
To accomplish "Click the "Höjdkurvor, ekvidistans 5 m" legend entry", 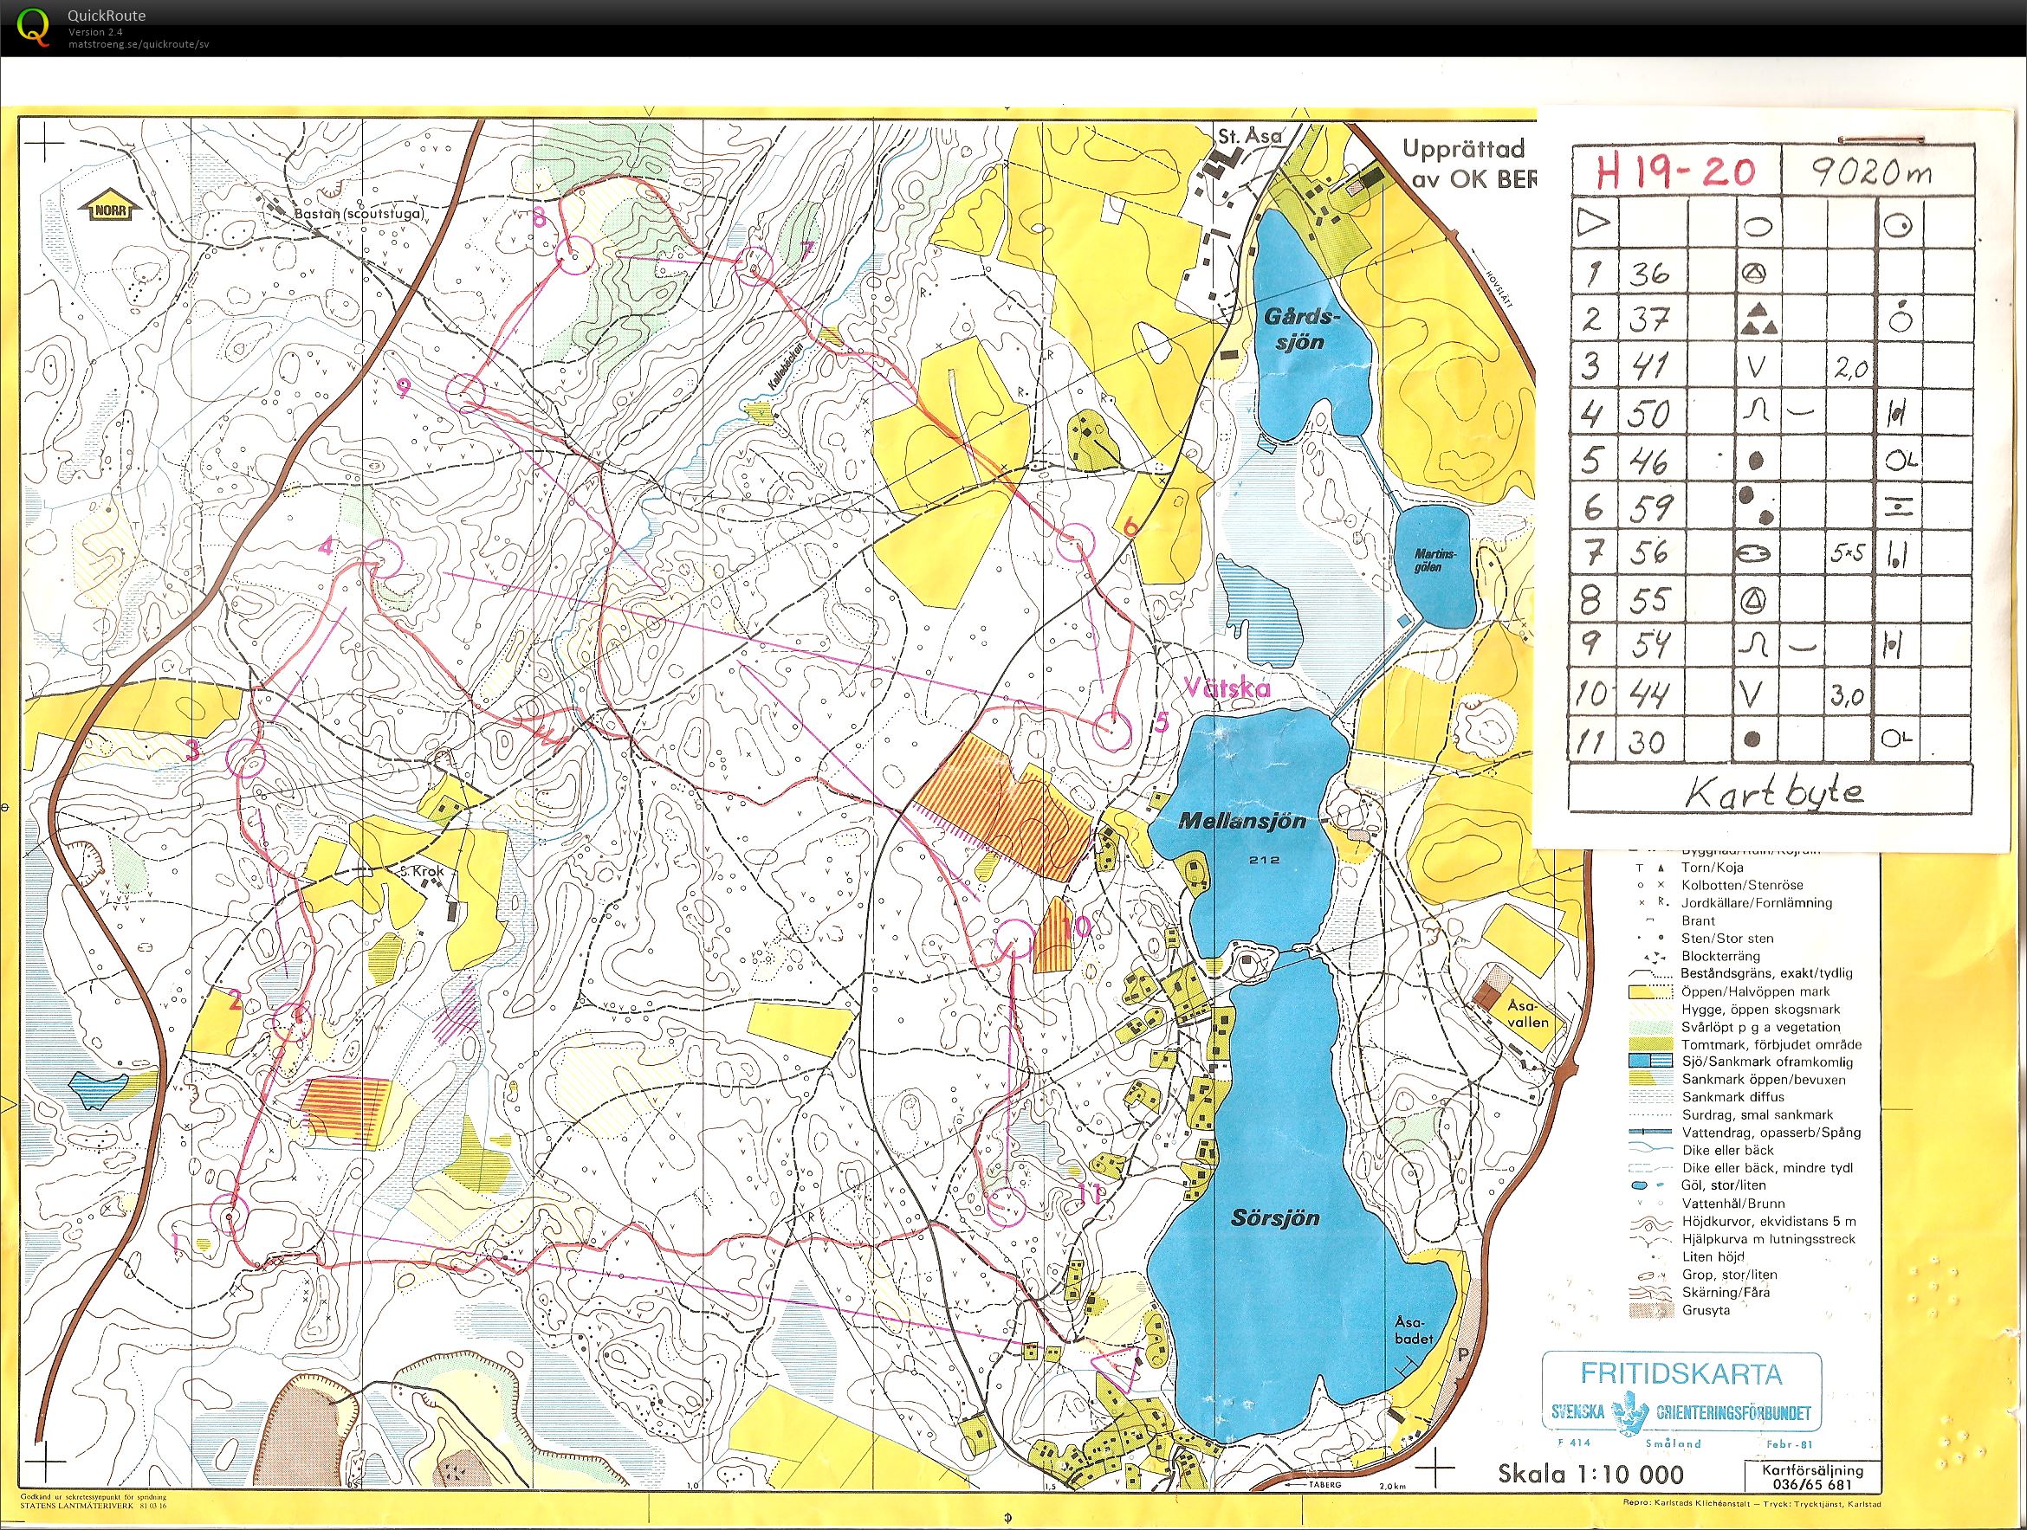I will point(1769,1221).
